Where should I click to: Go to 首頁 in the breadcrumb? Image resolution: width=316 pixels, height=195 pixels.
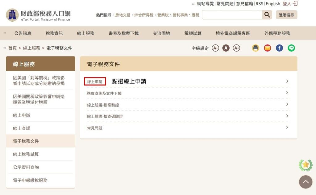[12, 48]
